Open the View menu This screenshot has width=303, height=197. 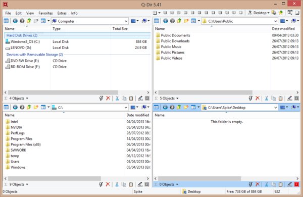(x=30, y=13)
